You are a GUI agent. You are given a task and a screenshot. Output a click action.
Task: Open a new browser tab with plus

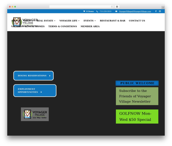click(x=163, y=8)
